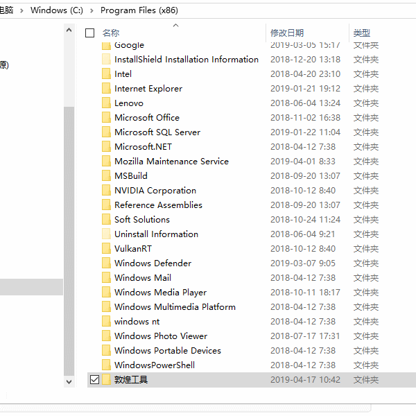
Task: Click the Microsoft Office folder icon
Action: tap(106, 118)
